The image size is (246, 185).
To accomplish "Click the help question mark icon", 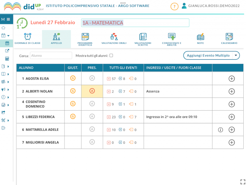I will tap(174, 7).
